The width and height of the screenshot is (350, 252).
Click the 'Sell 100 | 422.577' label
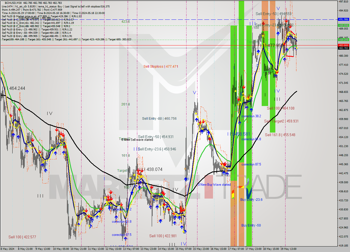coord(22,237)
